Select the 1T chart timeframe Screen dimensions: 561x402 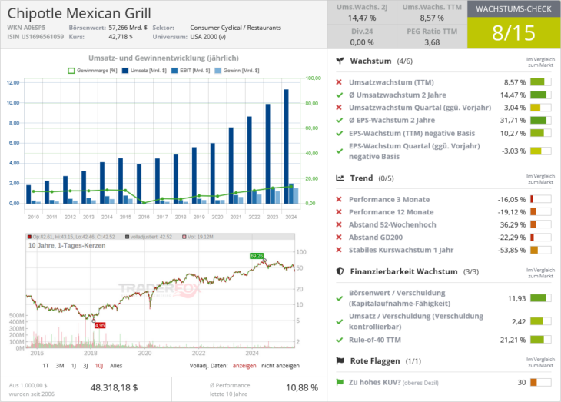pos(45,365)
